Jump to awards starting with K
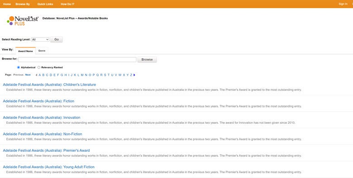Image resolution: width=353 pixels, height=178 pixels. point(75,75)
